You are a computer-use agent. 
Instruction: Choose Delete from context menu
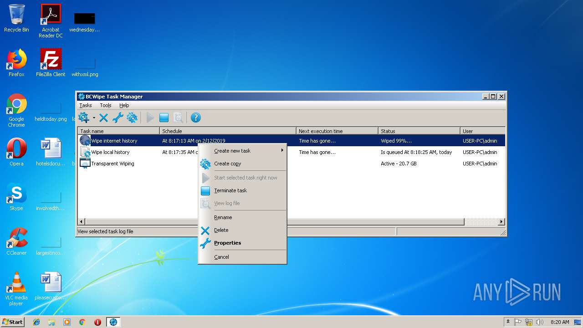coord(242,230)
